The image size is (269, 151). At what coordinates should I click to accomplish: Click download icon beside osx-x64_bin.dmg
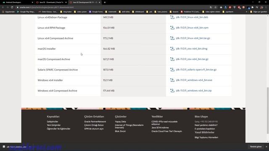[x=172, y=49]
